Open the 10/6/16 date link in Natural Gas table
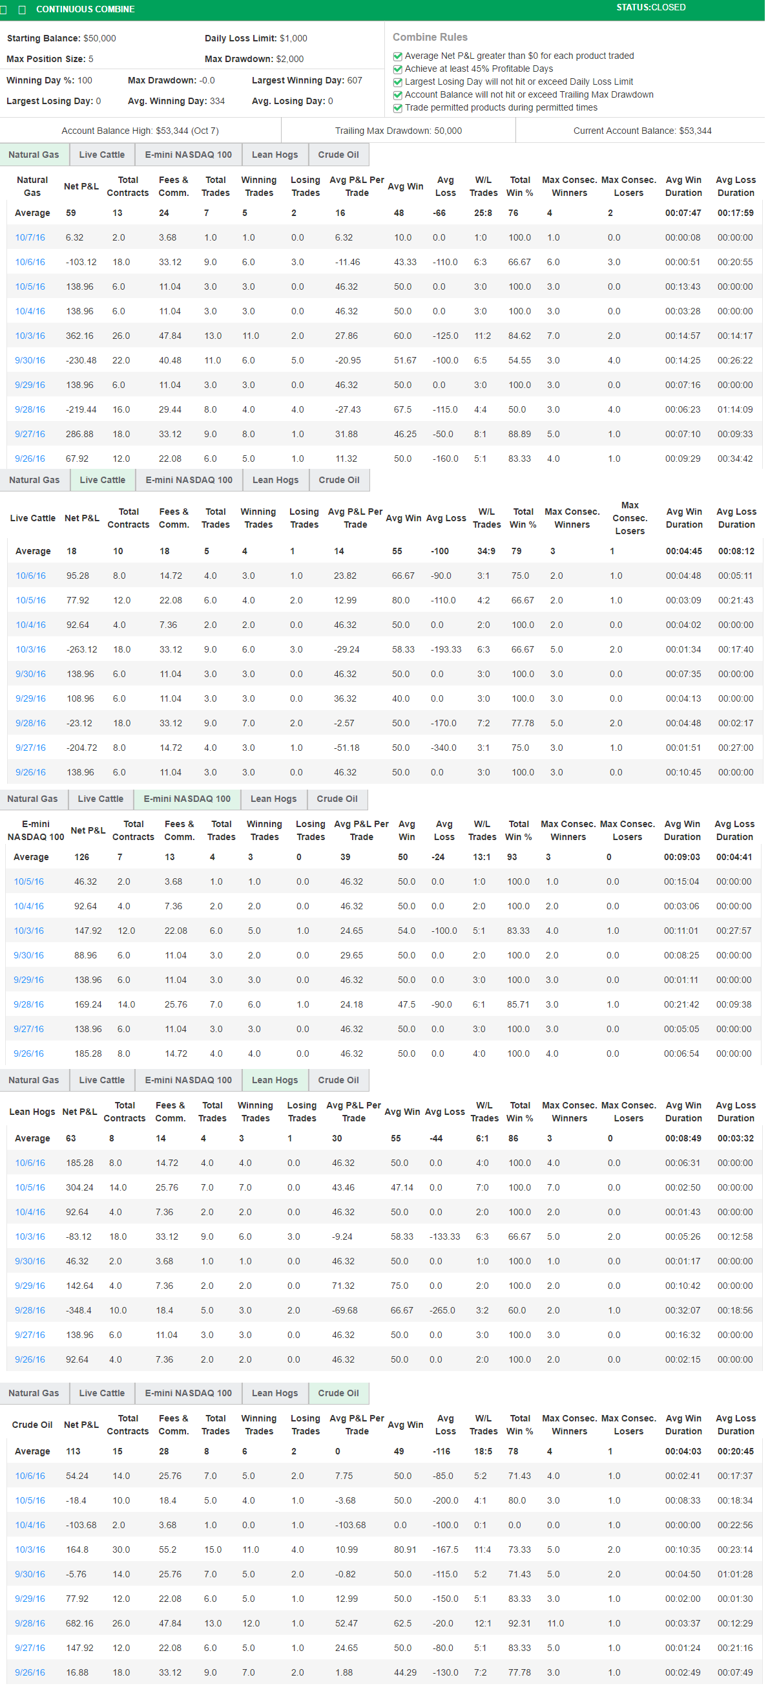This screenshot has width=768, height=1695. (30, 263)
